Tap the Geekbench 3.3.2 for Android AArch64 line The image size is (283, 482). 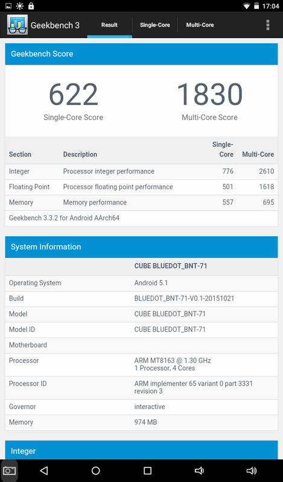[64, 218]
